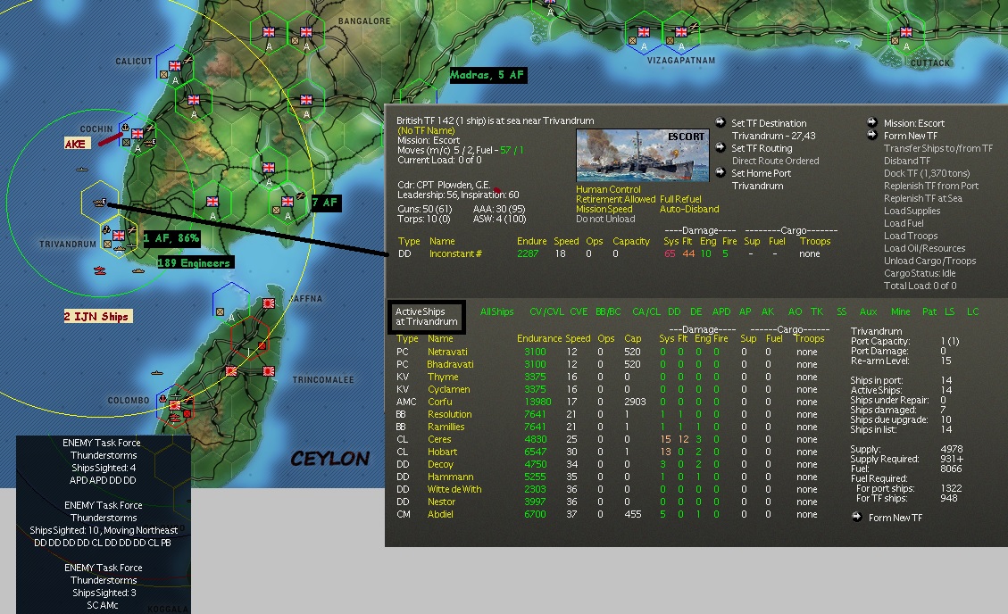
Task: Open Active Ships at Trivandrum list
Action: tap(426, 317)
